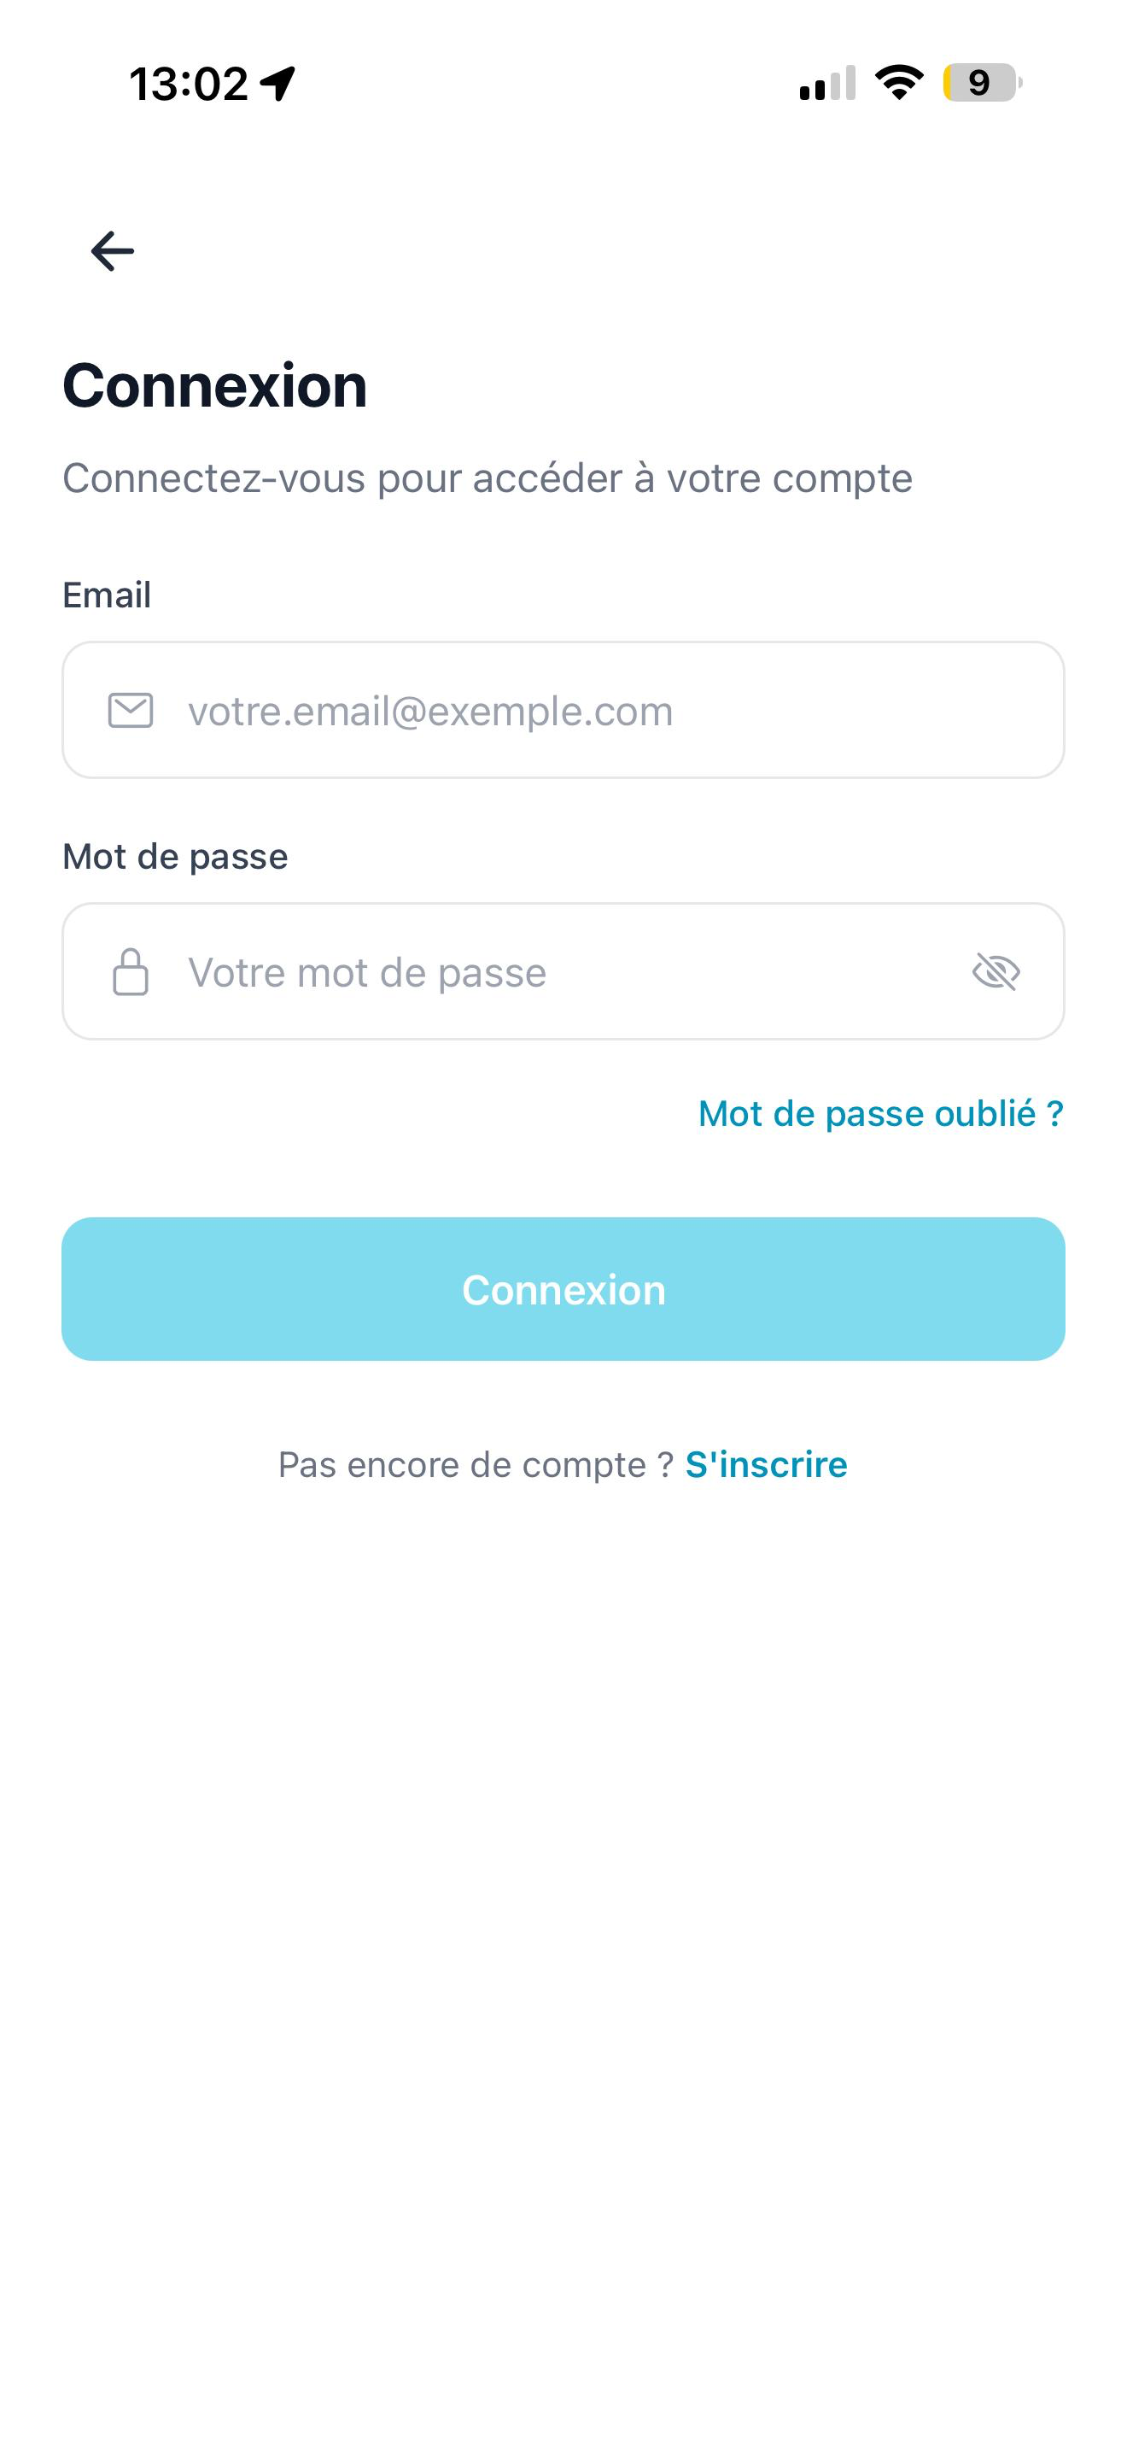Viewport: 1127px width, 2450px height.
Task: Click the votre.email@exemple.com placeholder text
Action: [x=430, y=712]
